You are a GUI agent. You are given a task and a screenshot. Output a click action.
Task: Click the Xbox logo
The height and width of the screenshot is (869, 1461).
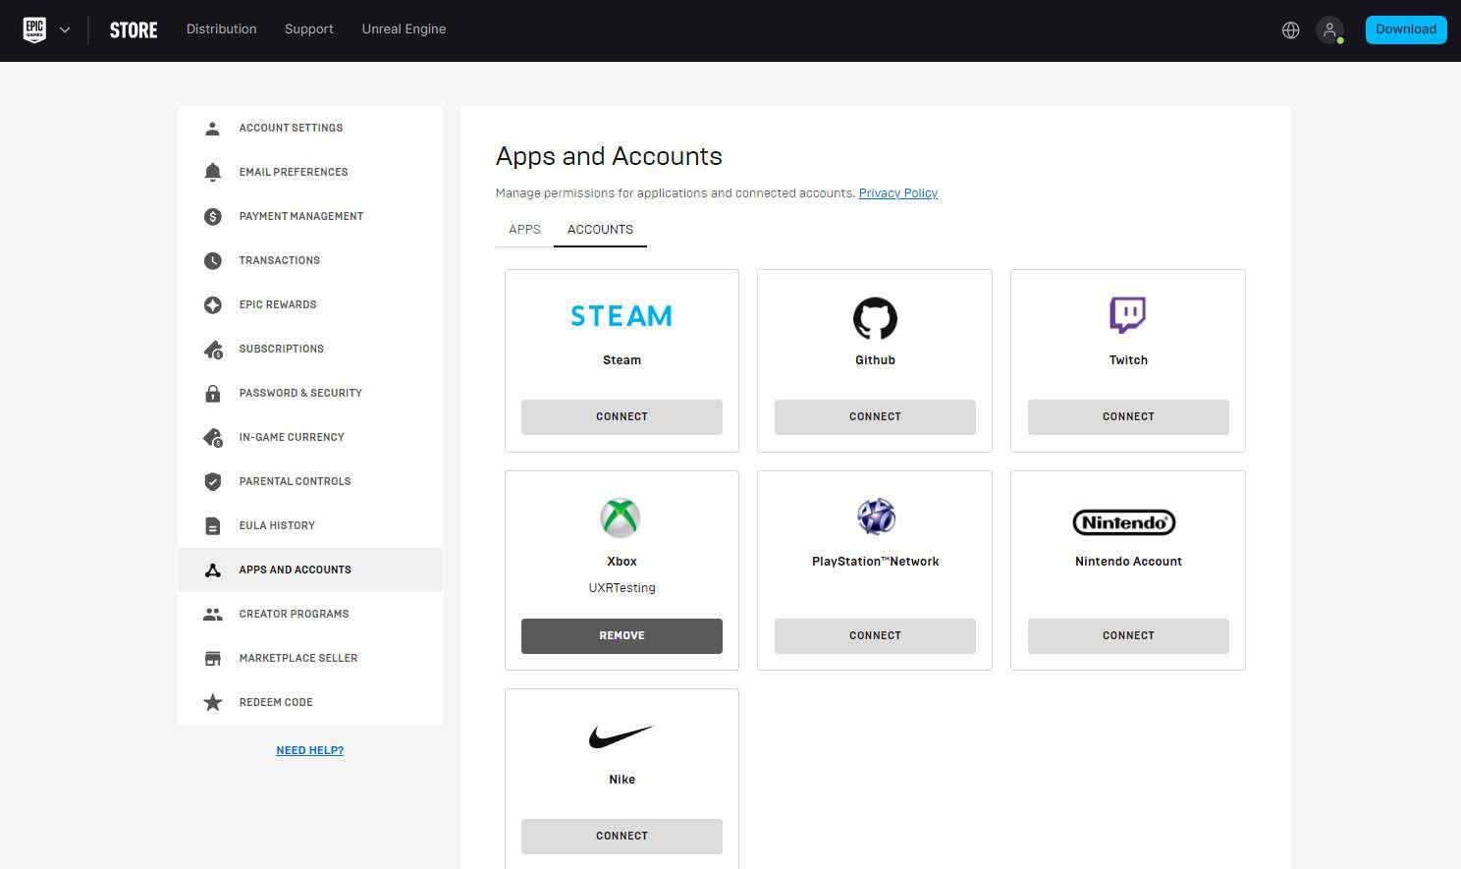point(621,518)
